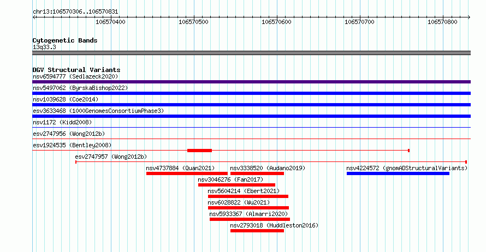
Task: Click the chr13:106570306..106570831 region label
Action: [75, 12]
